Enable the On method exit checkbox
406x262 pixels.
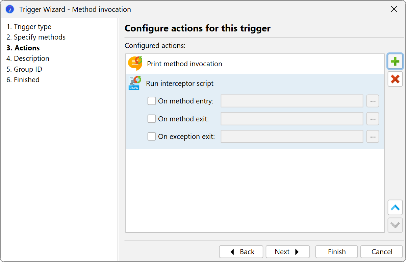pos(152,119)
